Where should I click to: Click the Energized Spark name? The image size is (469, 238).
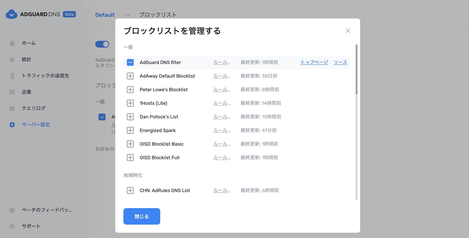tap(158, 130)
